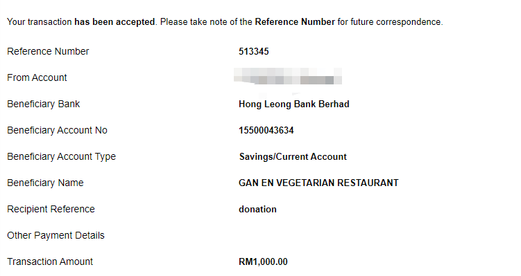Viewport: 521px width, 276px height.
Task: Click 'for future correspondence' text
Action: [x=390, y=22]
